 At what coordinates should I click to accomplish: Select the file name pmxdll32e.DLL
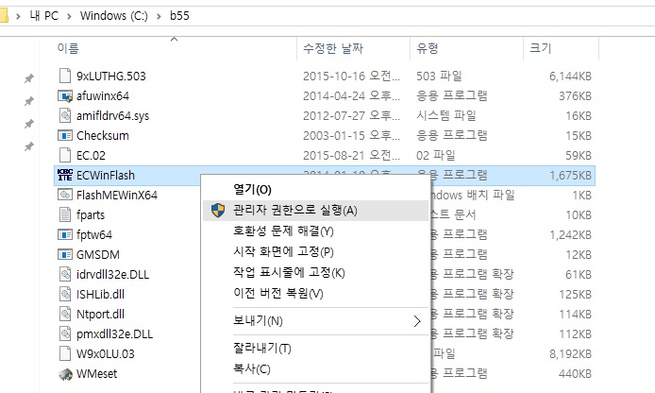[x=115, y=334]
